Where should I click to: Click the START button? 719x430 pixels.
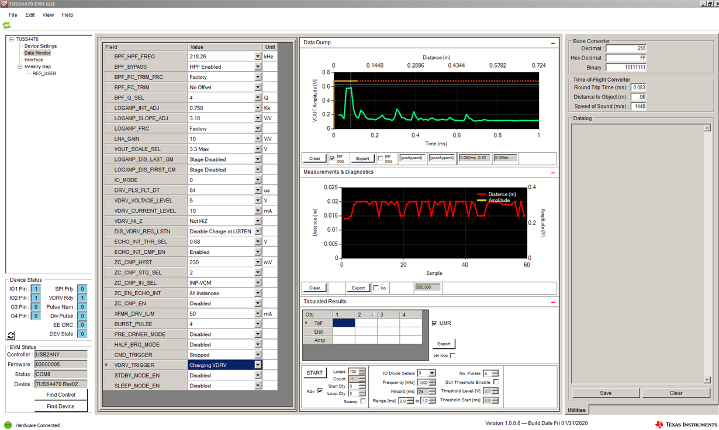pos(314,373)
